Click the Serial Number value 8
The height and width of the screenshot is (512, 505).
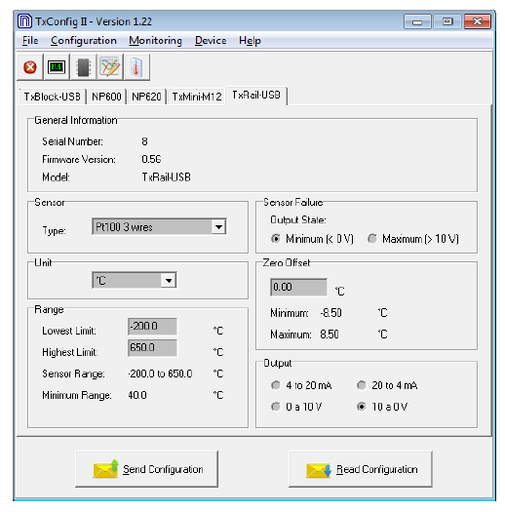pos(144,141)
